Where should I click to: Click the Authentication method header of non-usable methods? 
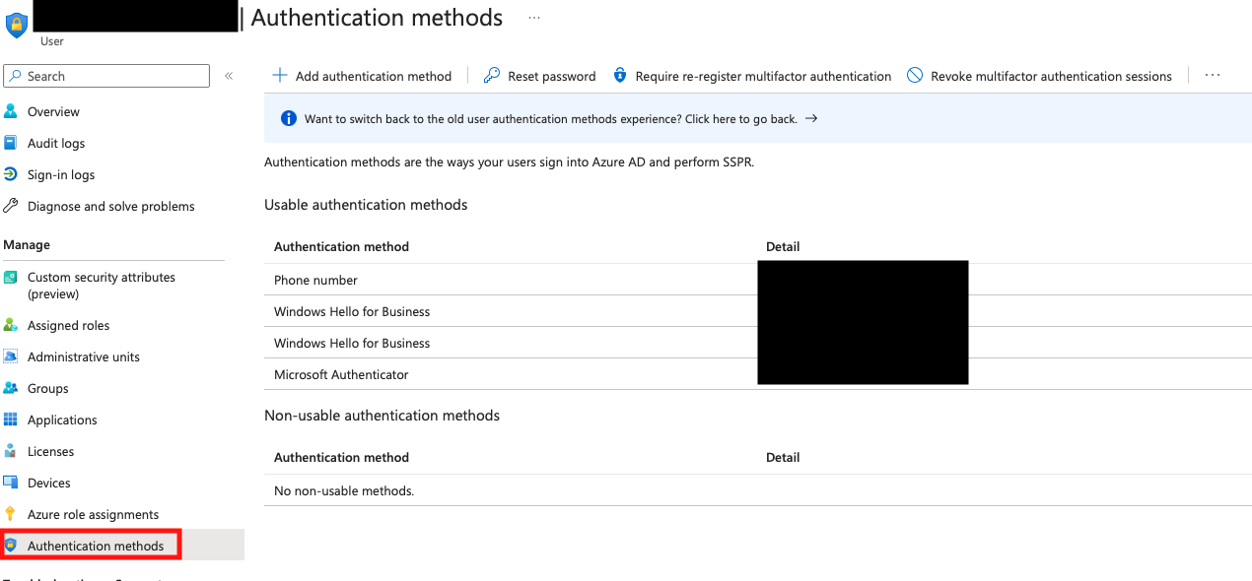coord(341,458)
